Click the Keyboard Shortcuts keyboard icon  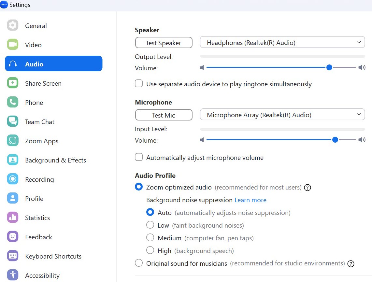[13, 256]
